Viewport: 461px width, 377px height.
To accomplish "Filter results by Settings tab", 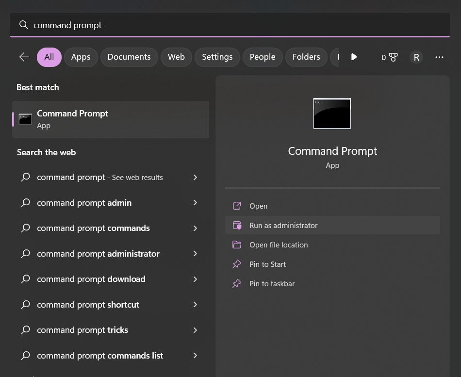I will [217, 57].
